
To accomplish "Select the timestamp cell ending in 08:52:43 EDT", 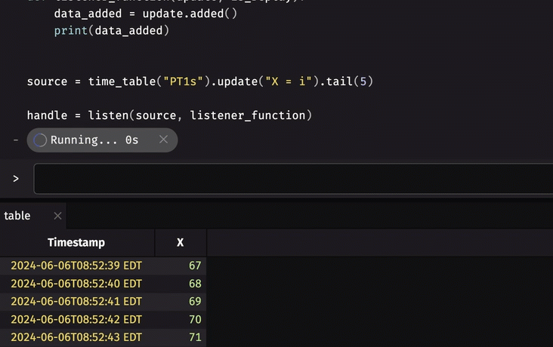I will coord(76,337).
